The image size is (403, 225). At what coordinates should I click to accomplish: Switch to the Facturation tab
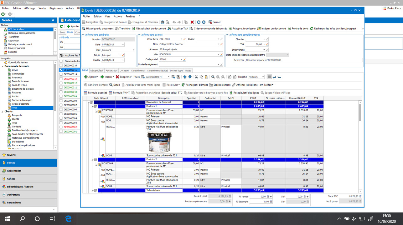[x=112, y=70]
